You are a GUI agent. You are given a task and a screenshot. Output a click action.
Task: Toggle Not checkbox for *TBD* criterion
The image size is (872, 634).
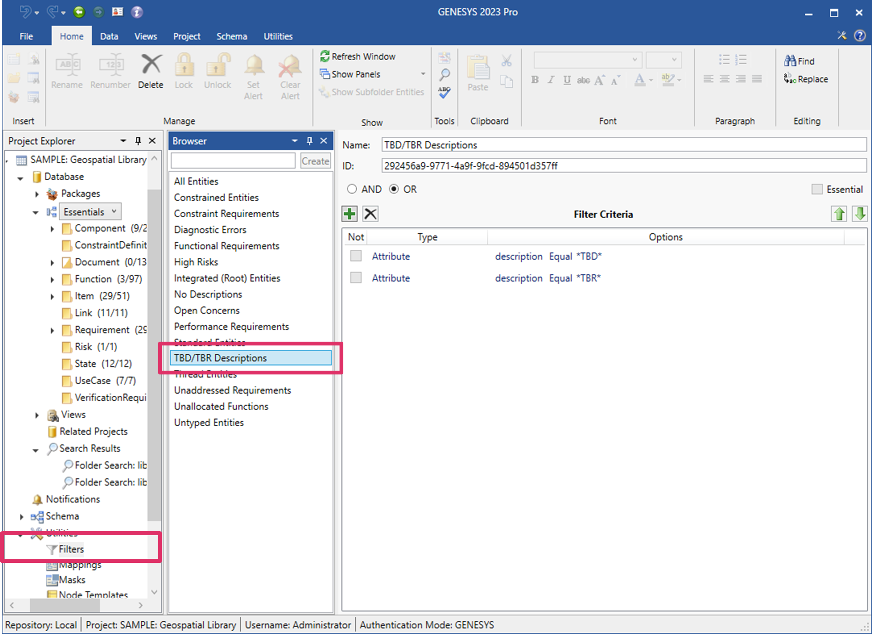click(x=356, y=256)
